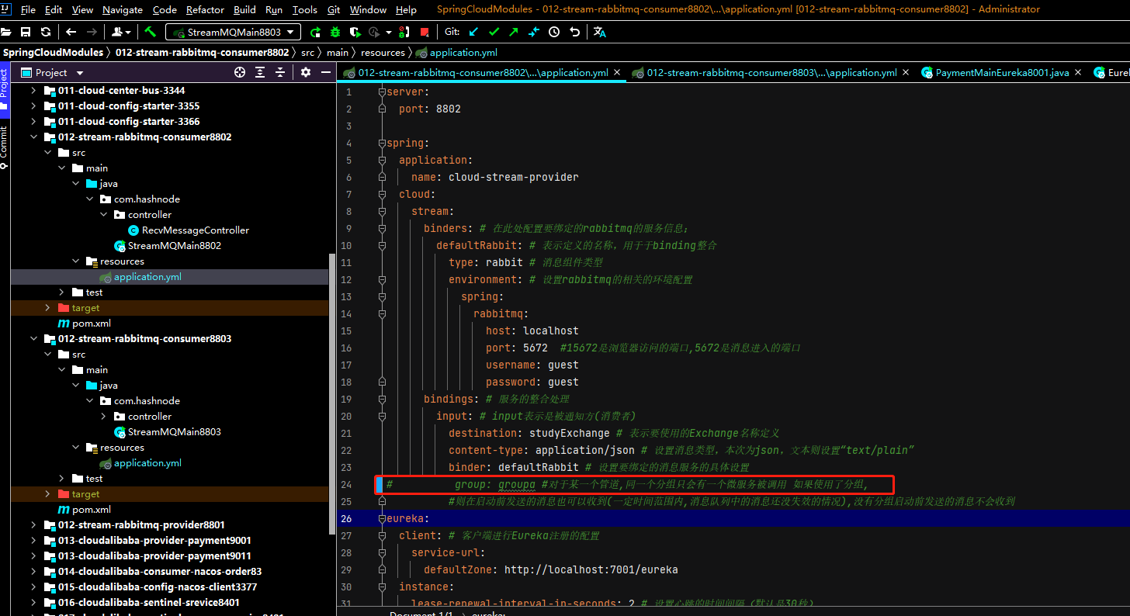
Task: Open the Refactor menu
Action: [205, 9]
